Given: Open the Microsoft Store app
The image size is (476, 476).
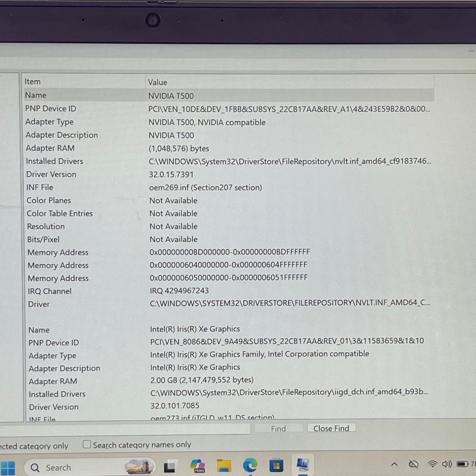Looking at the screenshot, I should pos(276,466).
